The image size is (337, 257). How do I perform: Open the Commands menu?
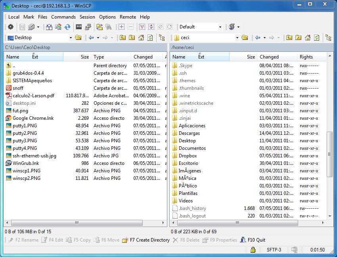(x=63, y=17)
